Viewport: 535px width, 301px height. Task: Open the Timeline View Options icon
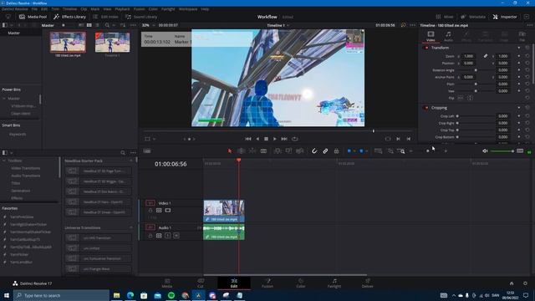tap(147, 150)
